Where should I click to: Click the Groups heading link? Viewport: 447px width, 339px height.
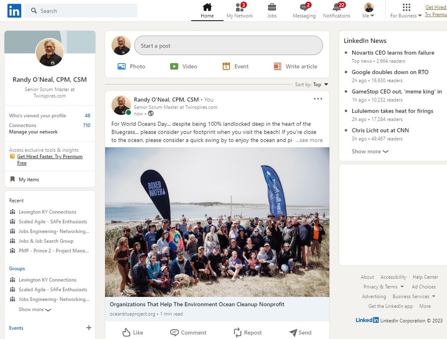tap(17, 269)
